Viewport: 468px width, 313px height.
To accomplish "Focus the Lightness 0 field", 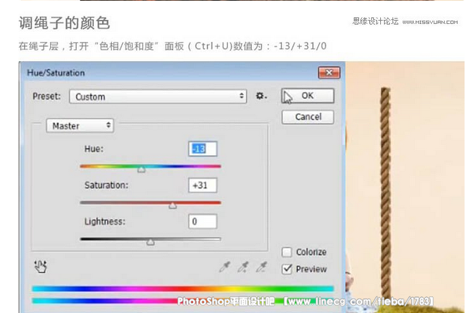I will click(202, 222).
